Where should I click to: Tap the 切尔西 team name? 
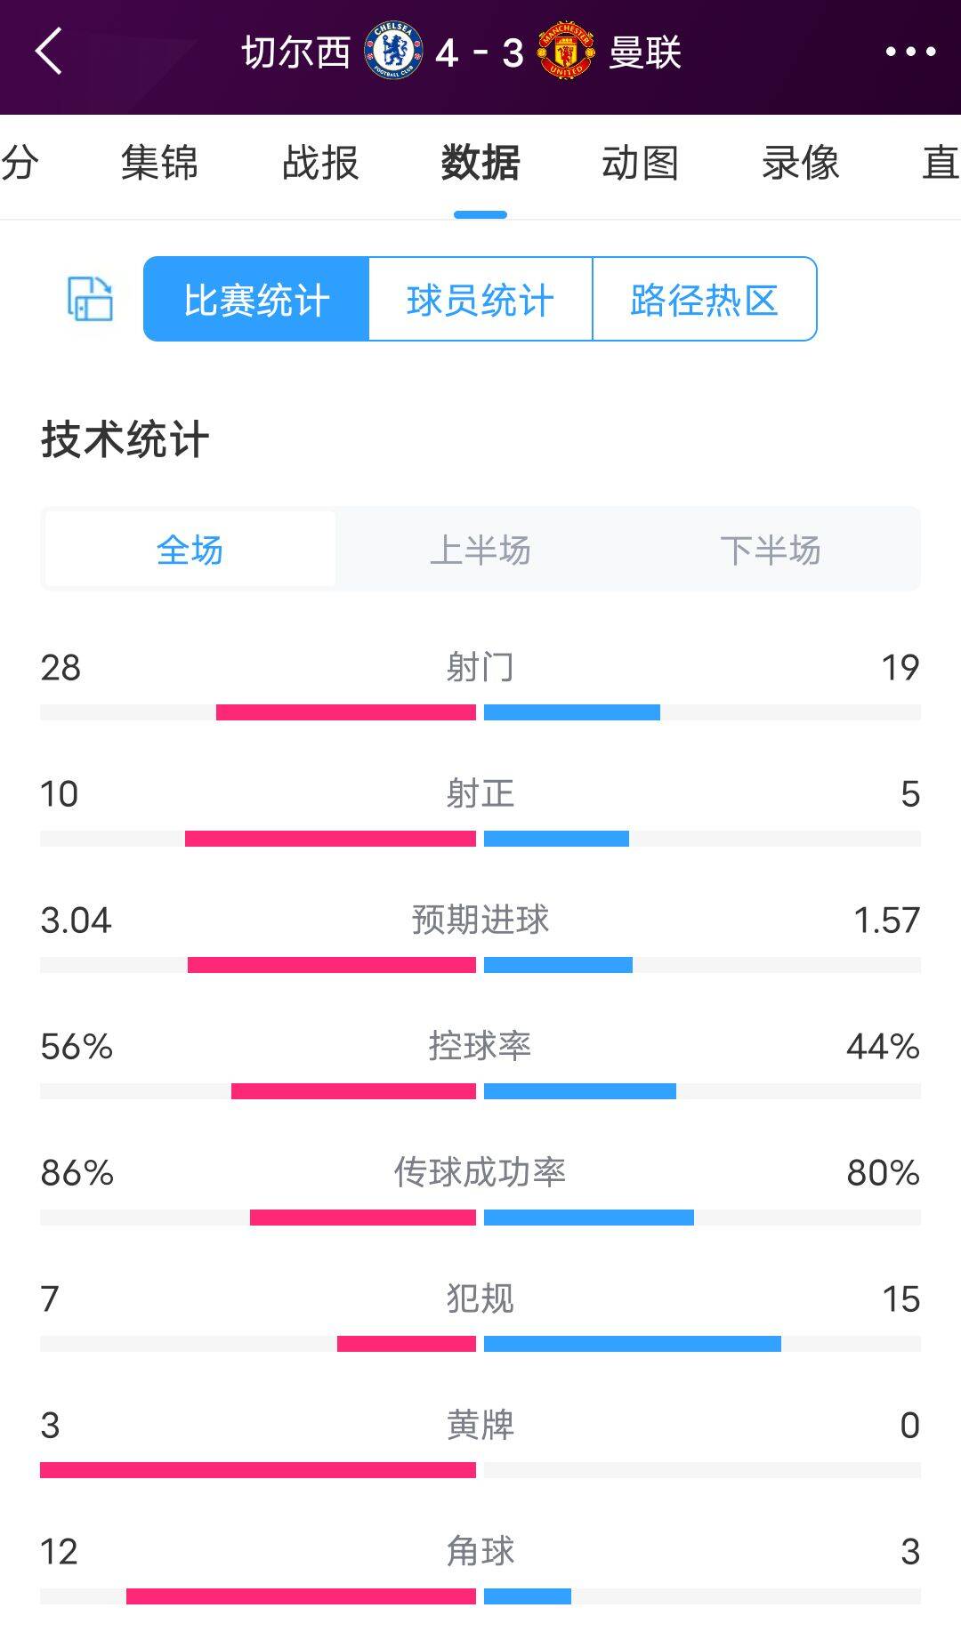tap(296, 52)
